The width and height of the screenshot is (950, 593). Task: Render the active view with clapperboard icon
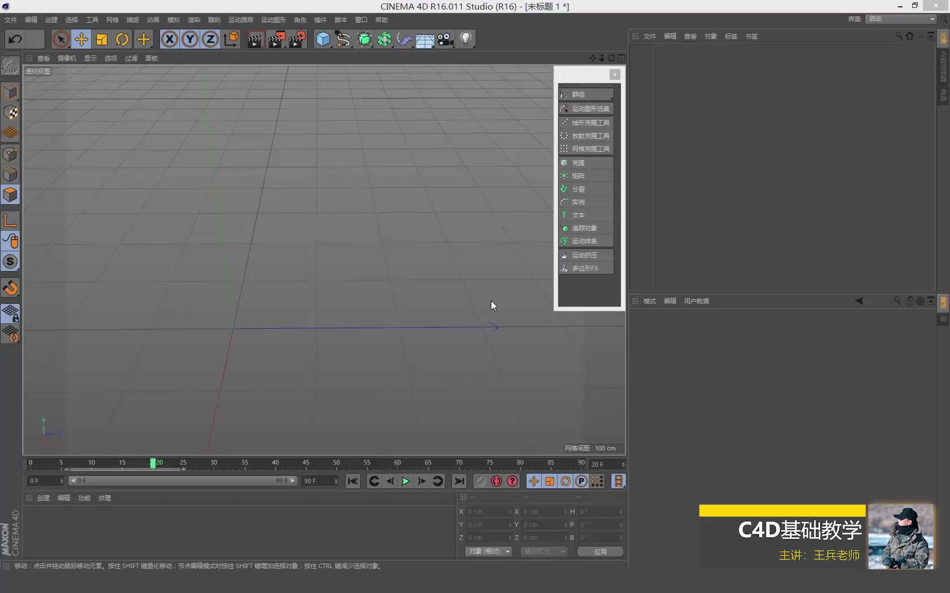coord(255,39)
